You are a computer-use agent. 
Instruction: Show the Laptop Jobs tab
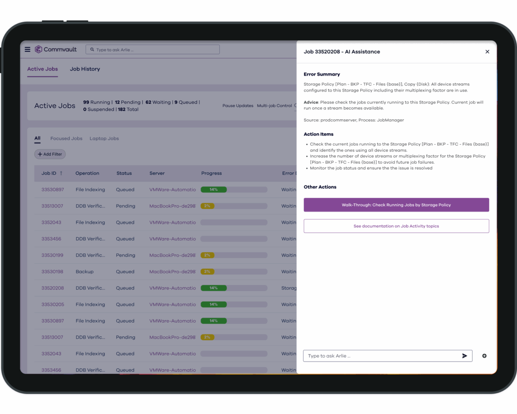tap(104, 138)
